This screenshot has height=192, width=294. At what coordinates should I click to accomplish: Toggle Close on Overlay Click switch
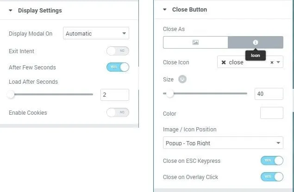coord(272,177)
